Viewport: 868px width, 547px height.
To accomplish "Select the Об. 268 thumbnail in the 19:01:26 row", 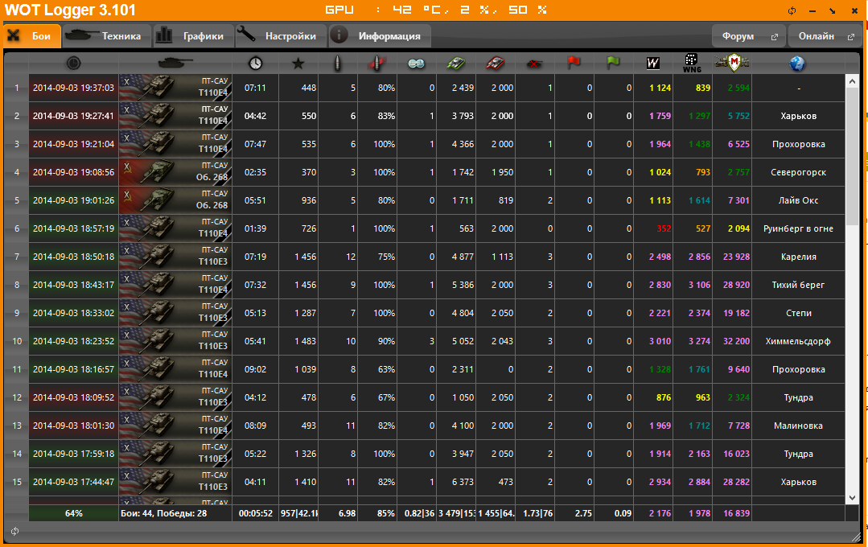I will tap(175, 200).
